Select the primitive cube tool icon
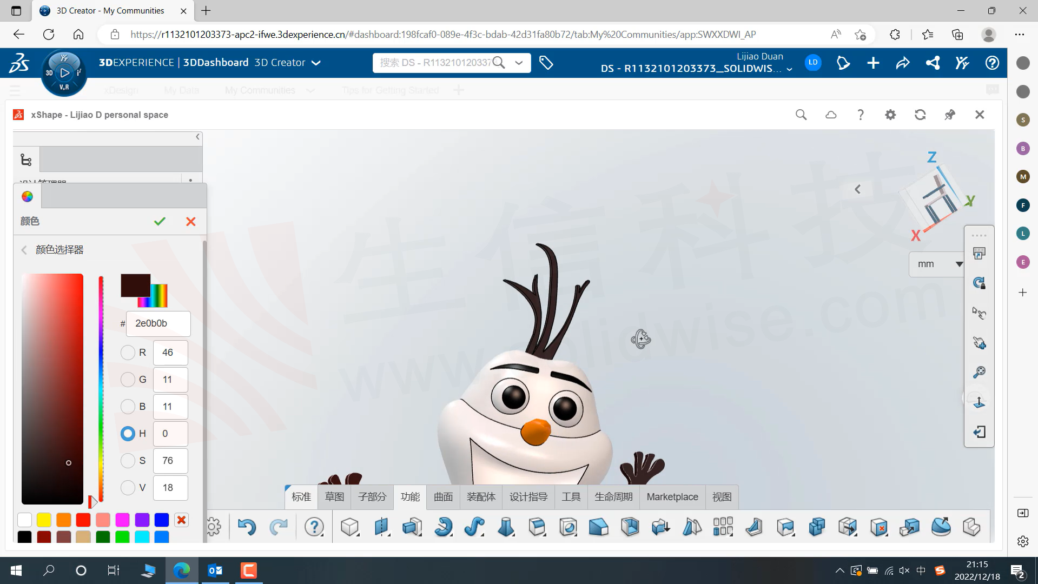 coord(349,527)
